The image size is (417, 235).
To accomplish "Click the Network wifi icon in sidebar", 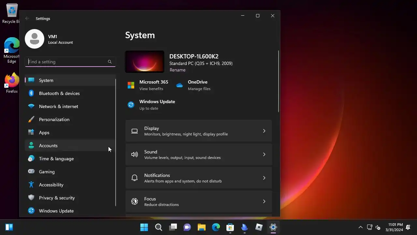I will [31, 106].
